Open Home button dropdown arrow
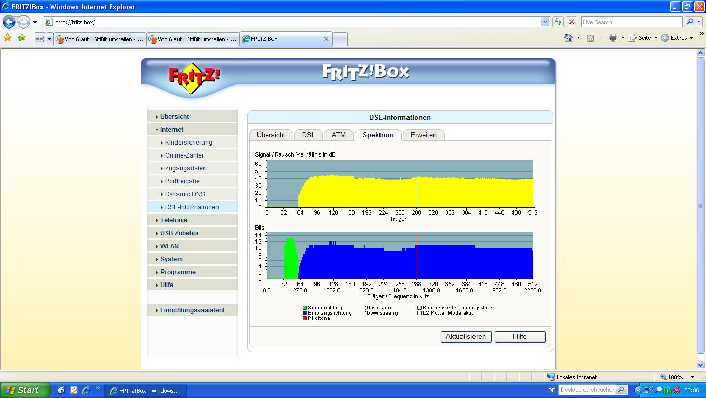706x398 pixels. tap(578, 38)
